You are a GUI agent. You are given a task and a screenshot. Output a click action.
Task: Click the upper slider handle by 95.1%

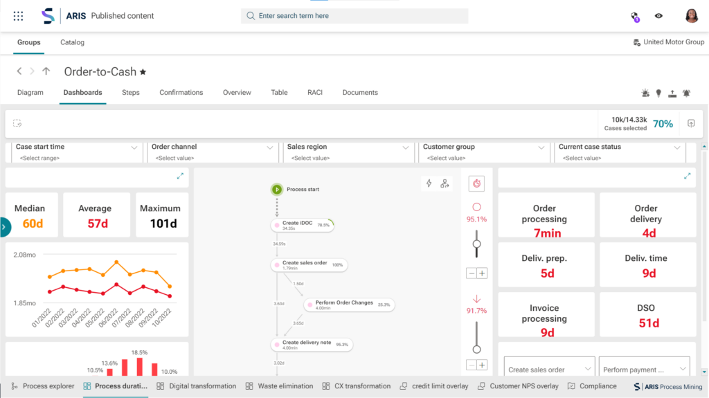476,244
